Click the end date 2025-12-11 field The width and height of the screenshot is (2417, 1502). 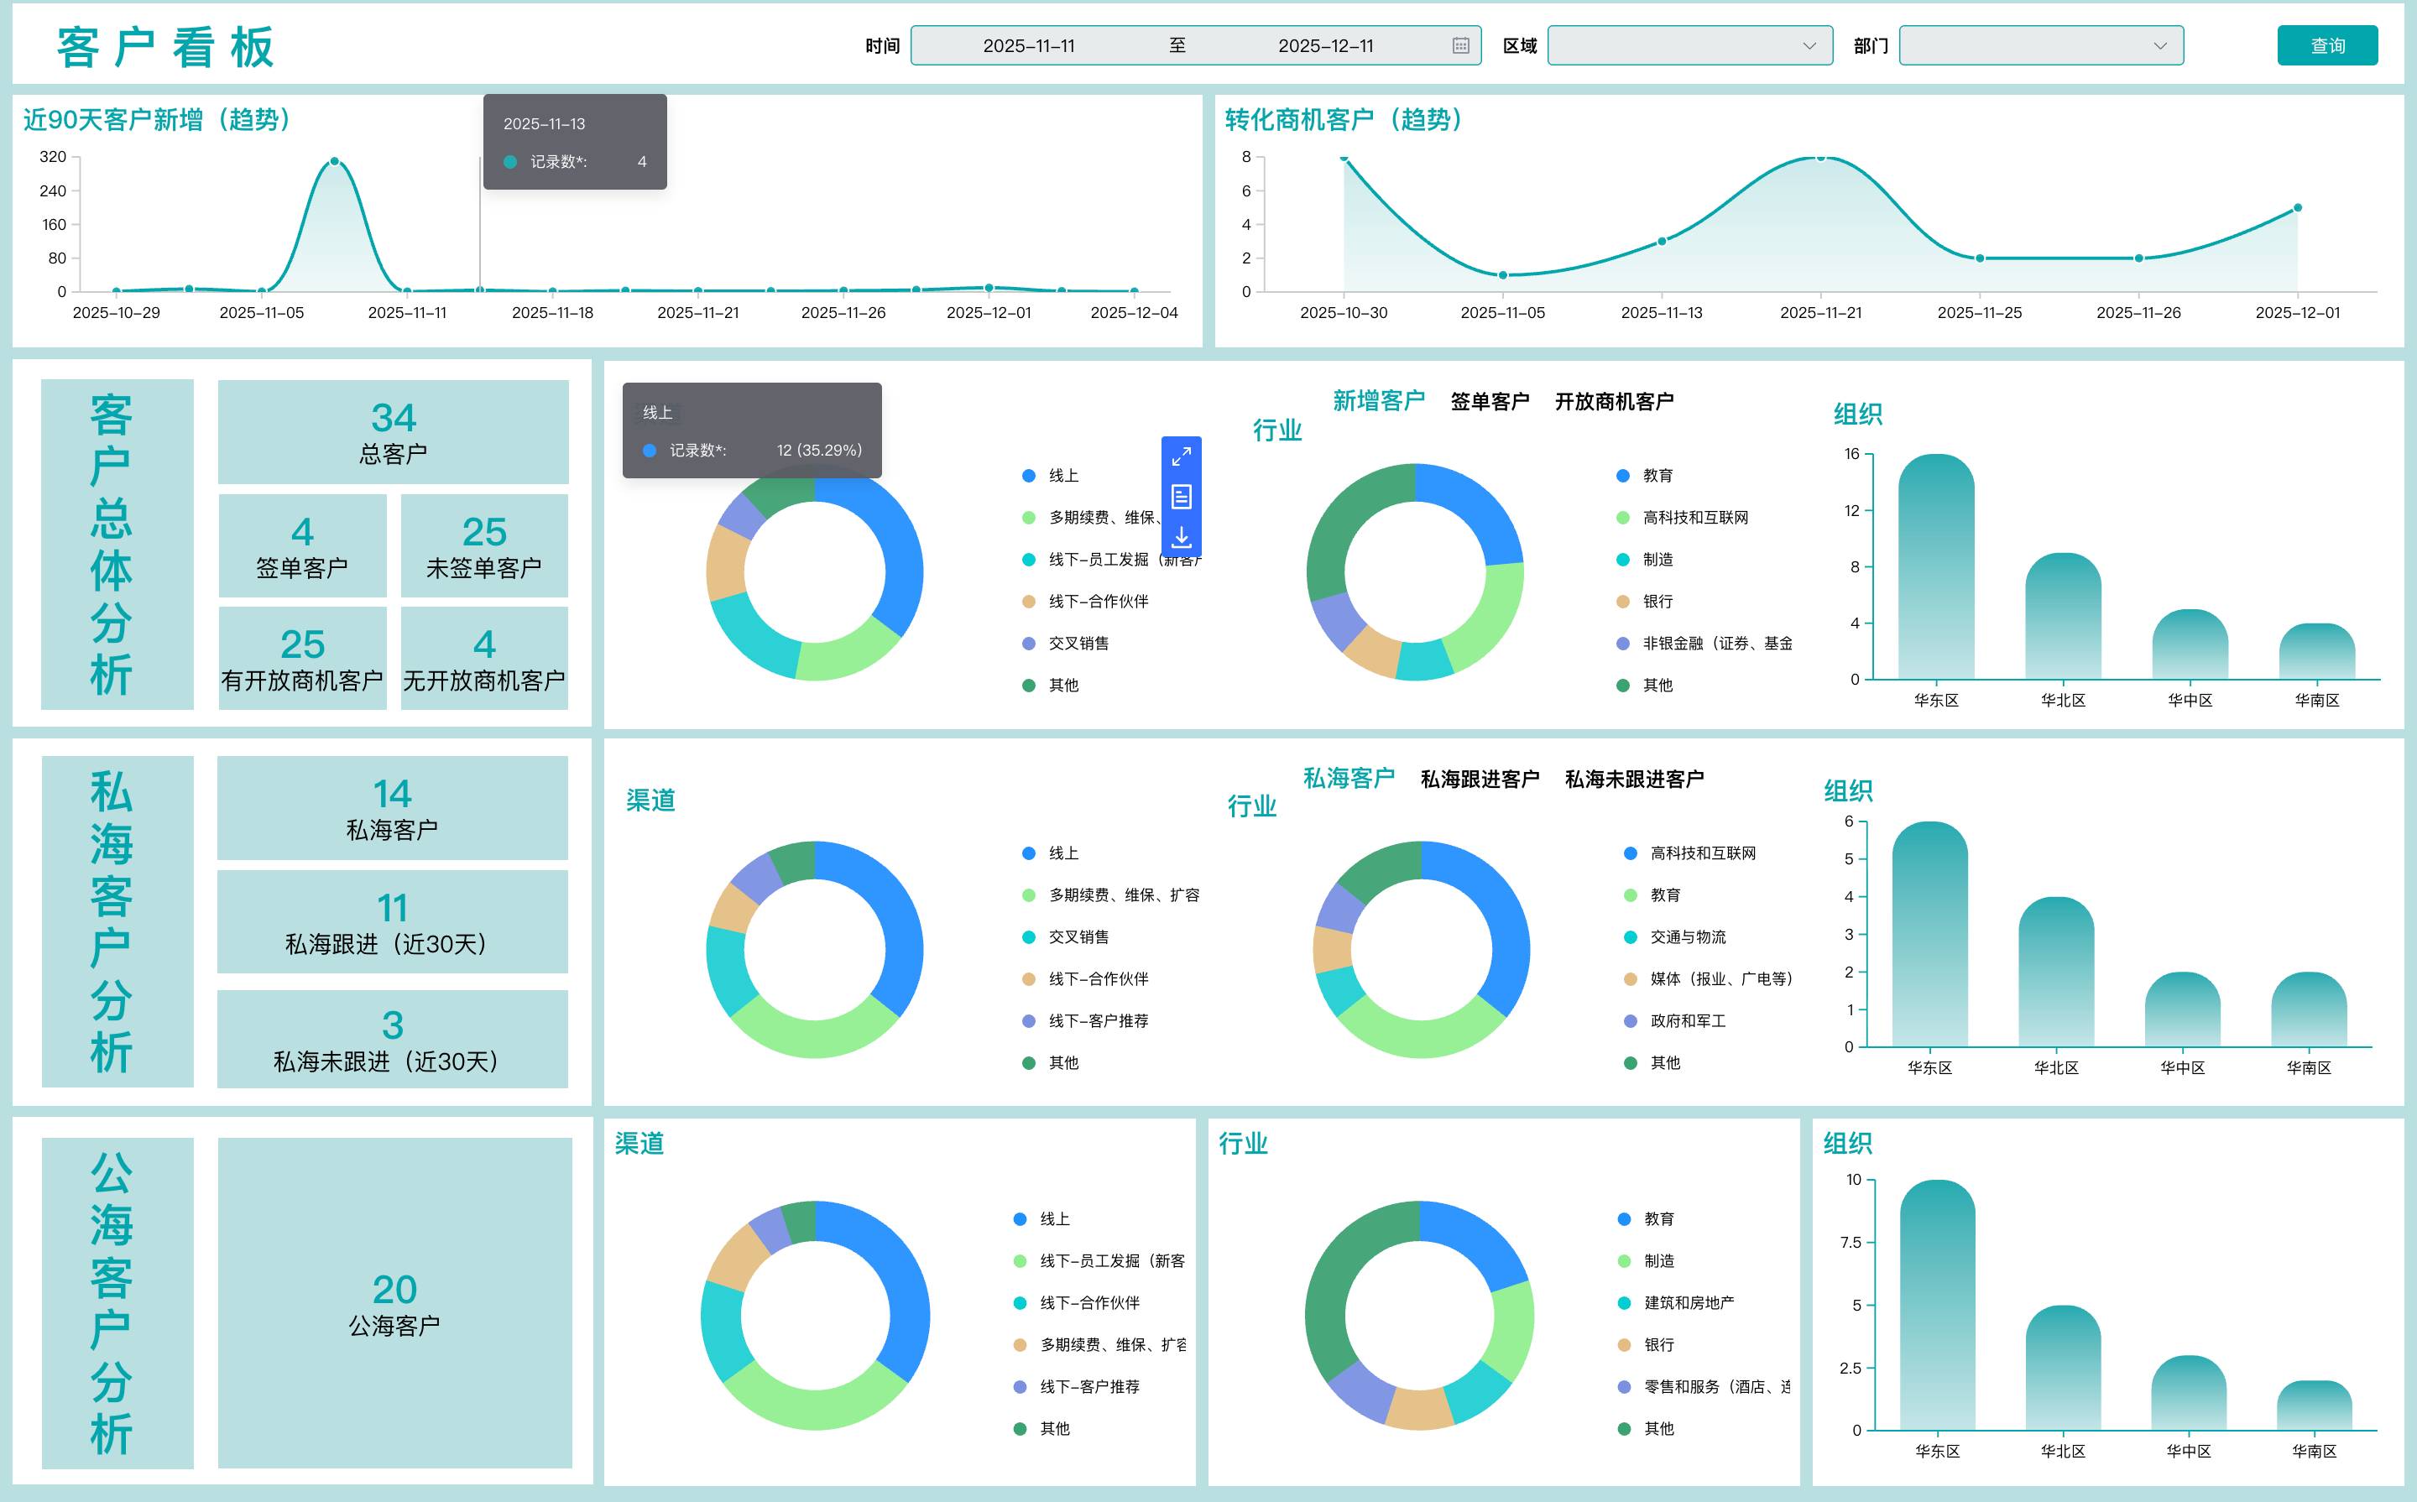[x=1325, y=45]
